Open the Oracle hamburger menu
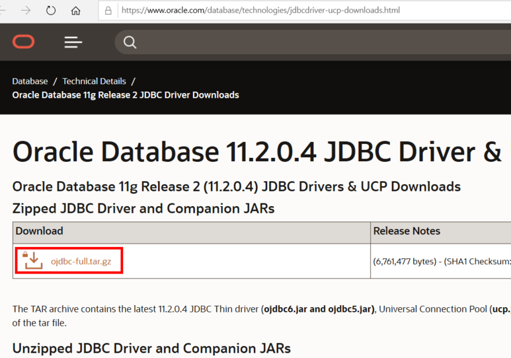 point(73,42)
